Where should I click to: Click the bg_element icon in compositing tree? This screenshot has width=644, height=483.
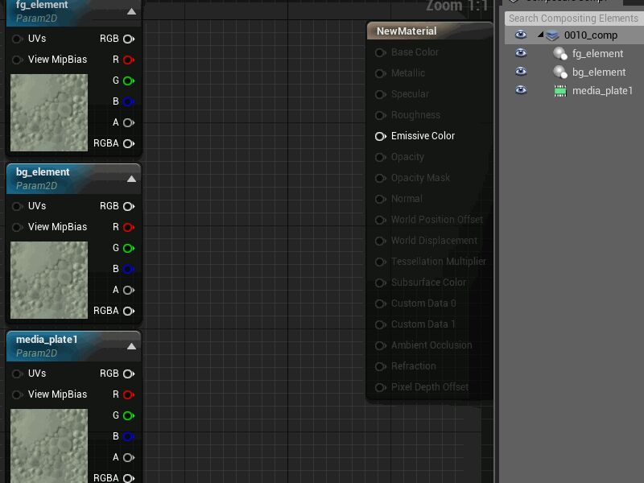click(x=560, y=72)
